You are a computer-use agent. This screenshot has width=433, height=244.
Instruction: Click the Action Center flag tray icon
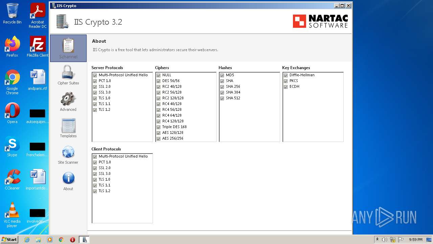coord(401,240)
